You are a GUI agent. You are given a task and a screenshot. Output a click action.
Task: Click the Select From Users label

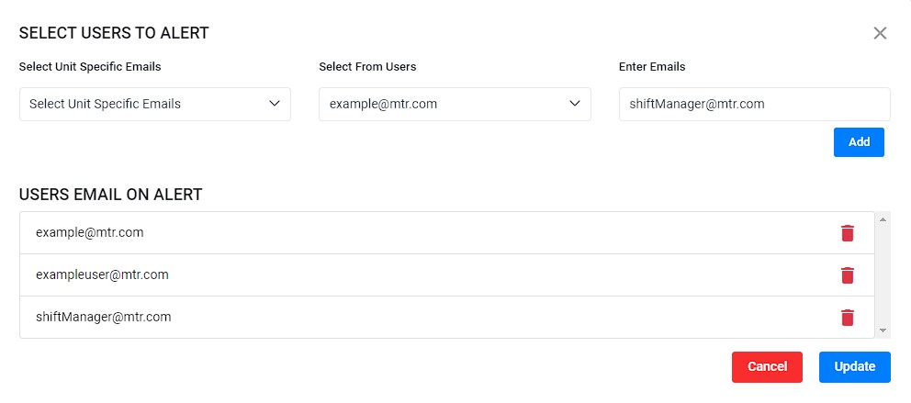click(x=367, y=67)
